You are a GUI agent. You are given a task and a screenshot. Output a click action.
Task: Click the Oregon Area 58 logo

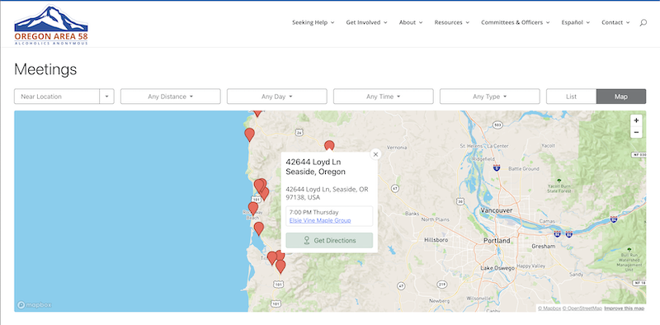(x=51, y=26)
